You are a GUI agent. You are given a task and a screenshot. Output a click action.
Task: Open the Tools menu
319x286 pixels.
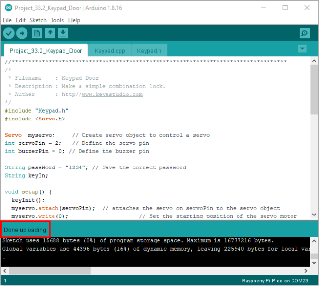click(x=57, y=20)
